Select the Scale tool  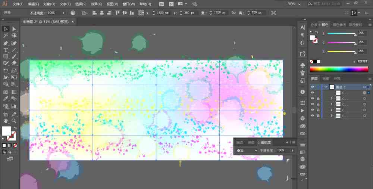click(14, 71)
